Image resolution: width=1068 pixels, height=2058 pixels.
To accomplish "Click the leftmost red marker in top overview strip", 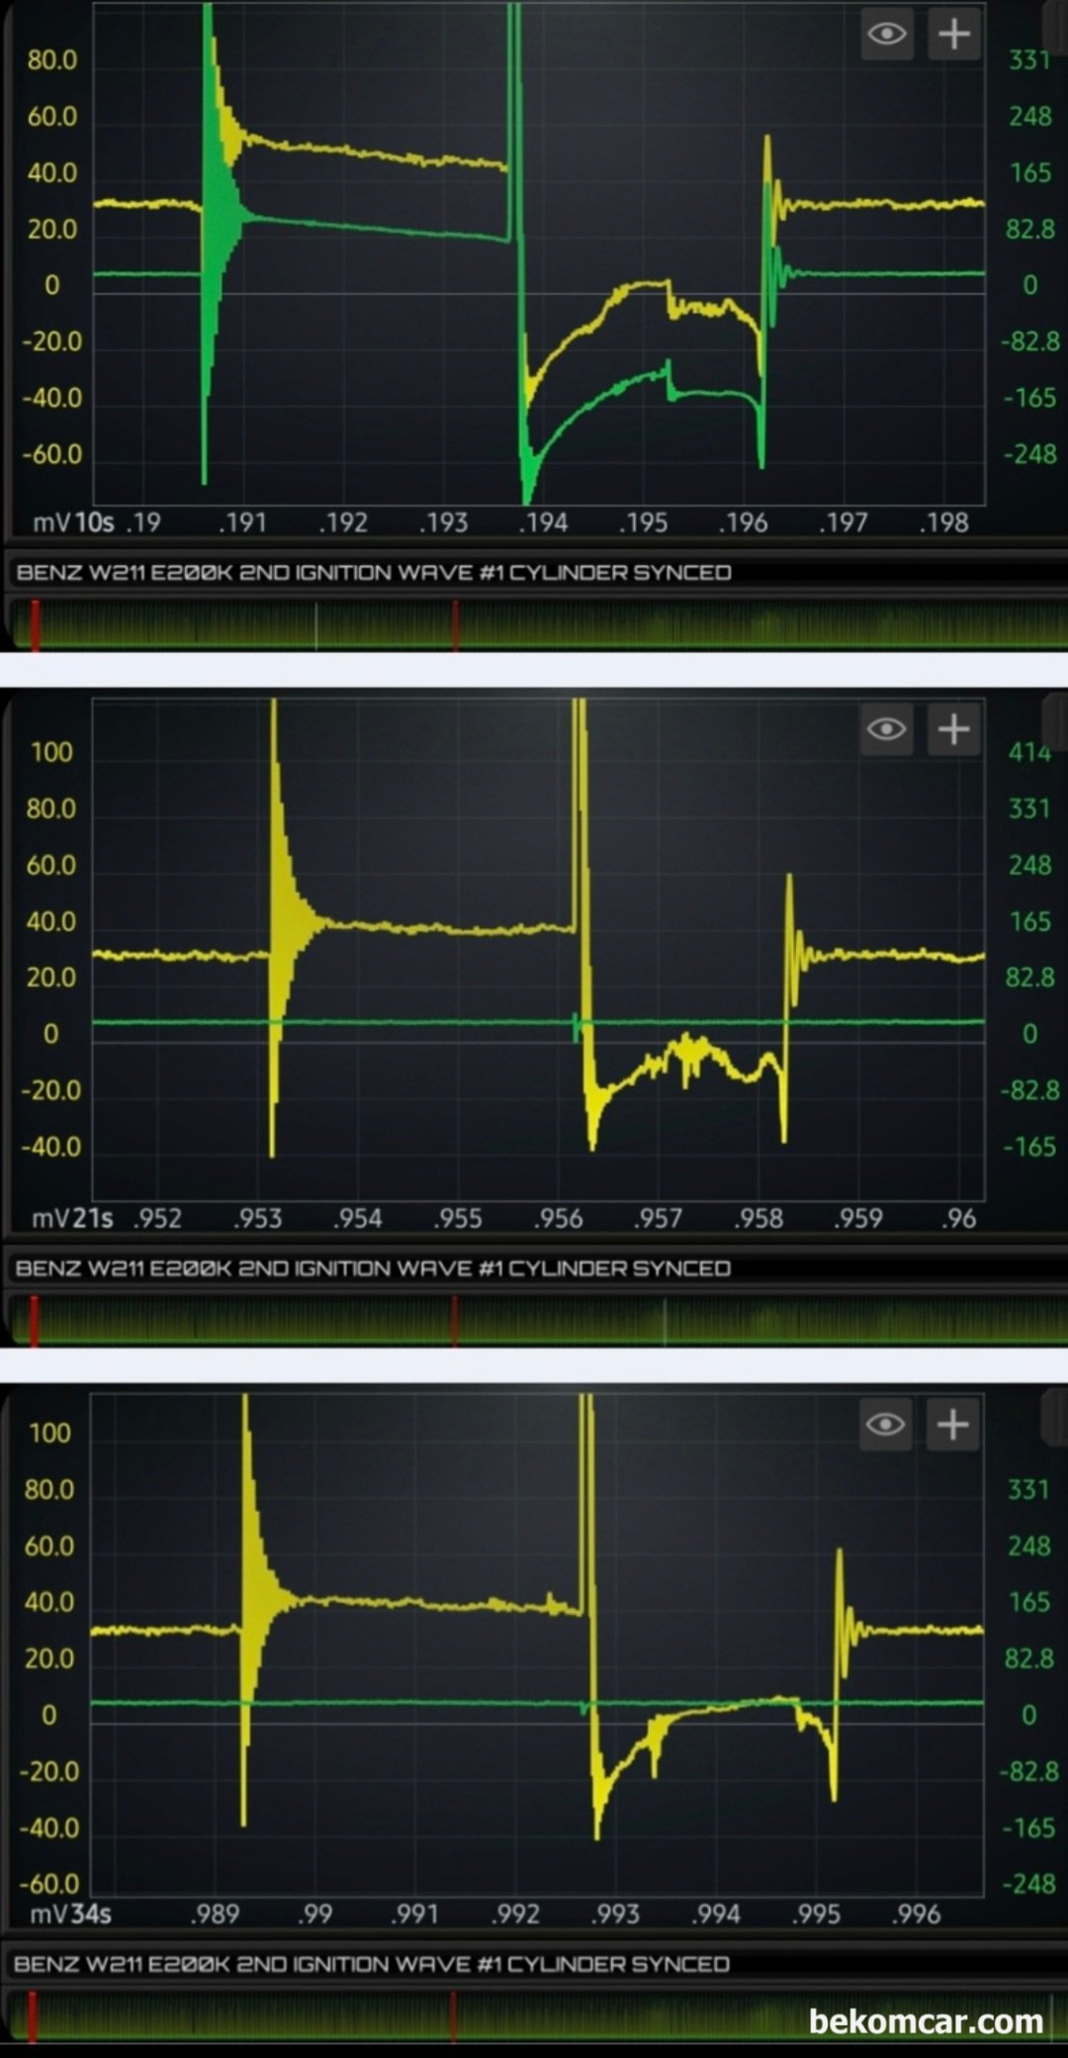I will tap(35, 625).
